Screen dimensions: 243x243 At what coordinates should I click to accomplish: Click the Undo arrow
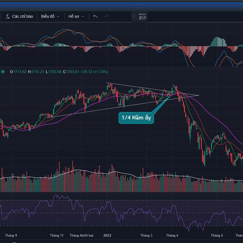click(96, 16)
